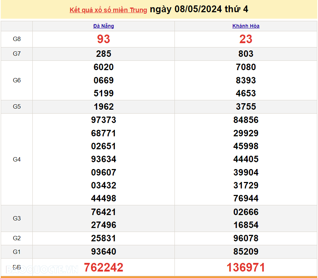Click Đà Nẵng G4 number 44498
The width and height of the screenshot is (318, 278).
pos(104,198)
